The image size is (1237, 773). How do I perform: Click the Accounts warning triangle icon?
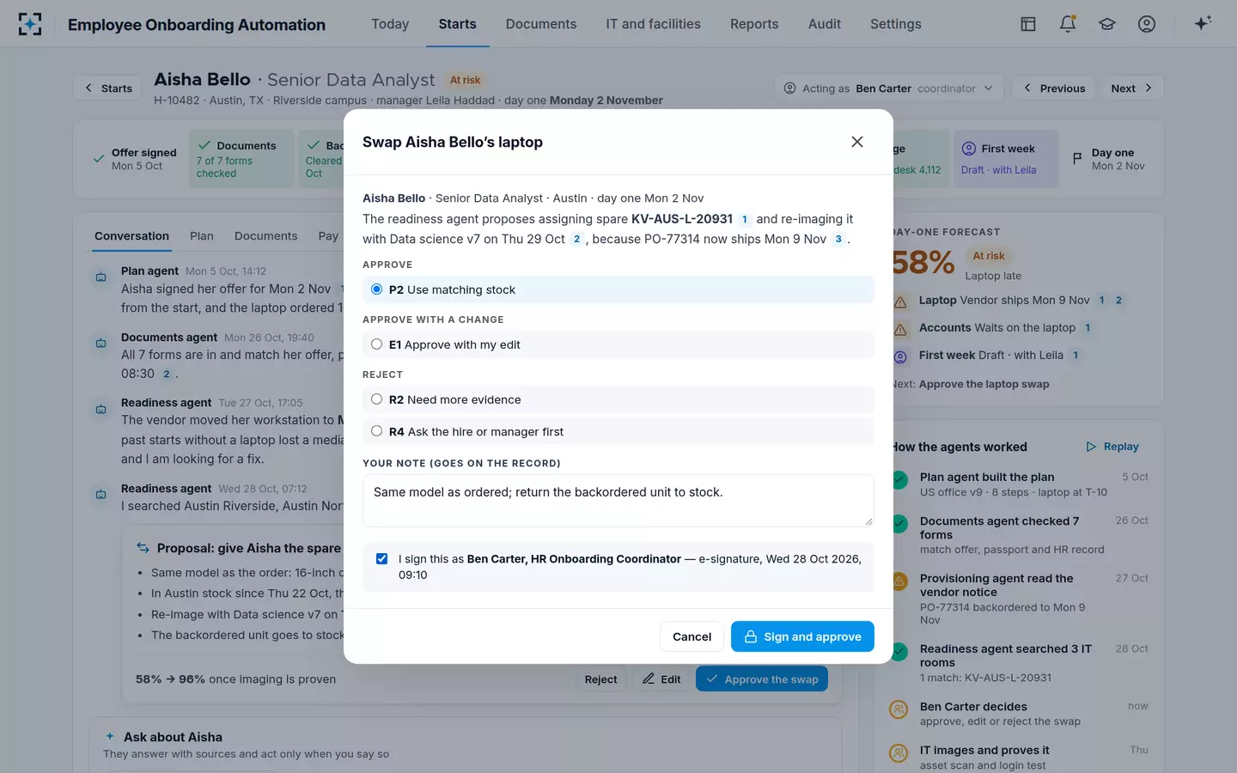900,329
